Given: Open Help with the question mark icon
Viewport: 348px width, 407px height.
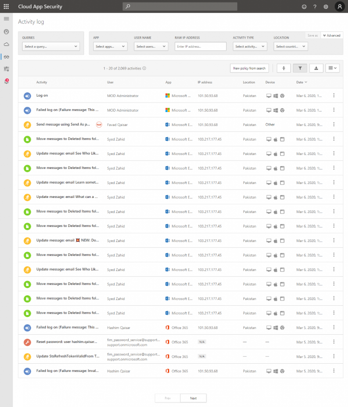Looking at the screenshot, I should (x=315, y=6).
